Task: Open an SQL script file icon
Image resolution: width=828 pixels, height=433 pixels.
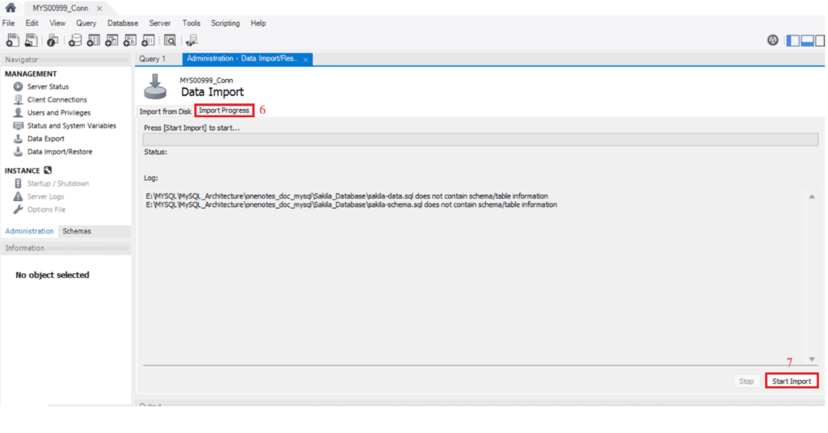Action: (x=32, y=40)
